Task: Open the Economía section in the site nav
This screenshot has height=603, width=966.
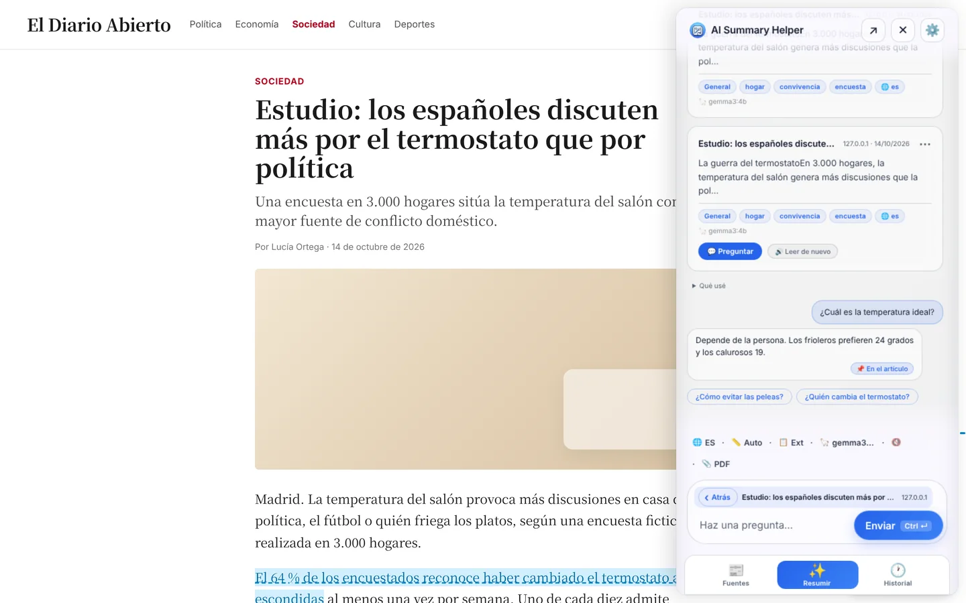Action: coord(257,24)
